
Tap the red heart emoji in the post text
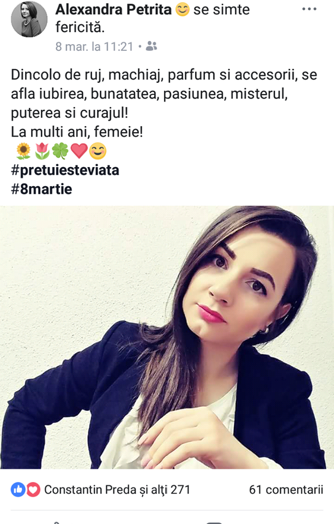click(x=79, y=151)
